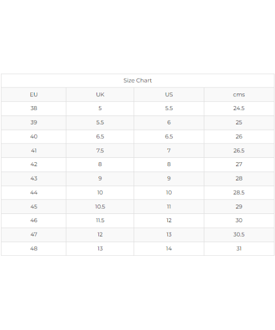The height and width of the screenshot is (330, 275).
Task: Click EU size 42 cell
Action: tap(34, 164)
